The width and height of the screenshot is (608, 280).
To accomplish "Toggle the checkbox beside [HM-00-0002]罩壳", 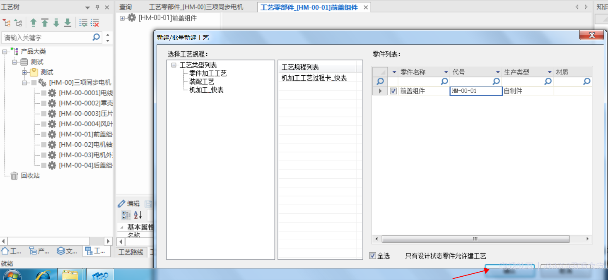I will pos(43,103).
